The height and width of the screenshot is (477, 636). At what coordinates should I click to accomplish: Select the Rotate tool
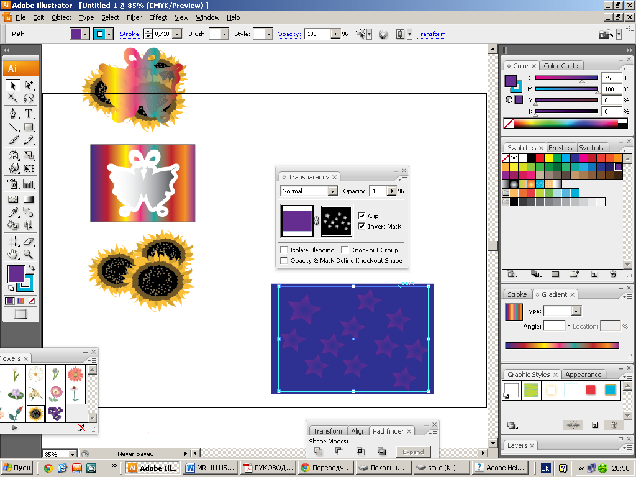(13, 155)
